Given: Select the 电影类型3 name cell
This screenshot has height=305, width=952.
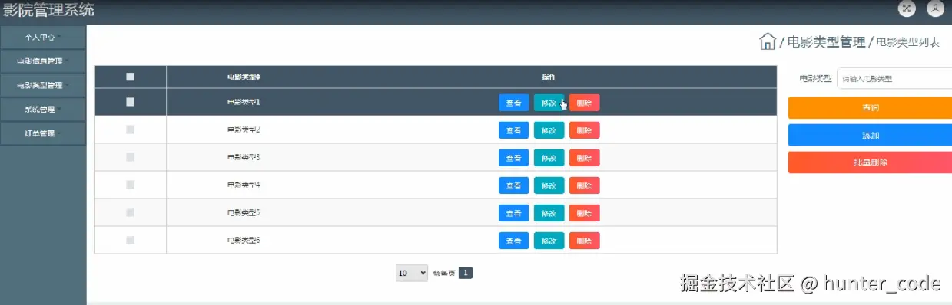Looking at the screenshot, I should tap(244, 157).
